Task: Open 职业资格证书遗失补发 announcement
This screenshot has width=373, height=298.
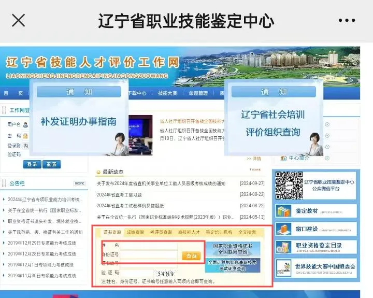Action: (45, 221)
